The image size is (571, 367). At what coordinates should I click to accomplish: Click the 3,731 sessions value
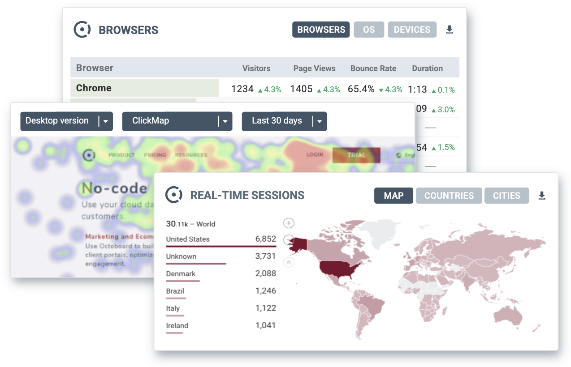(266, 256)
